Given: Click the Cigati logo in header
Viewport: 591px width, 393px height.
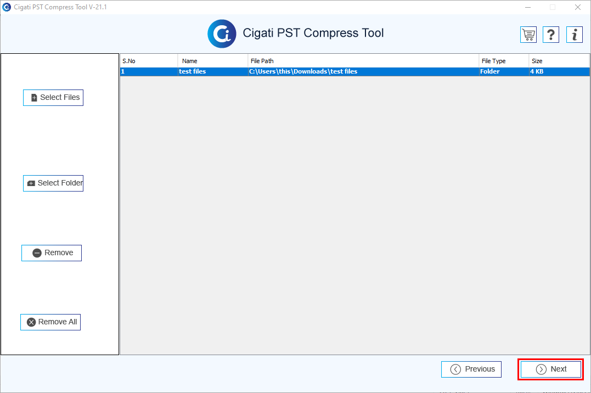Looking at the screenshot, I should (x=222, y=33).
